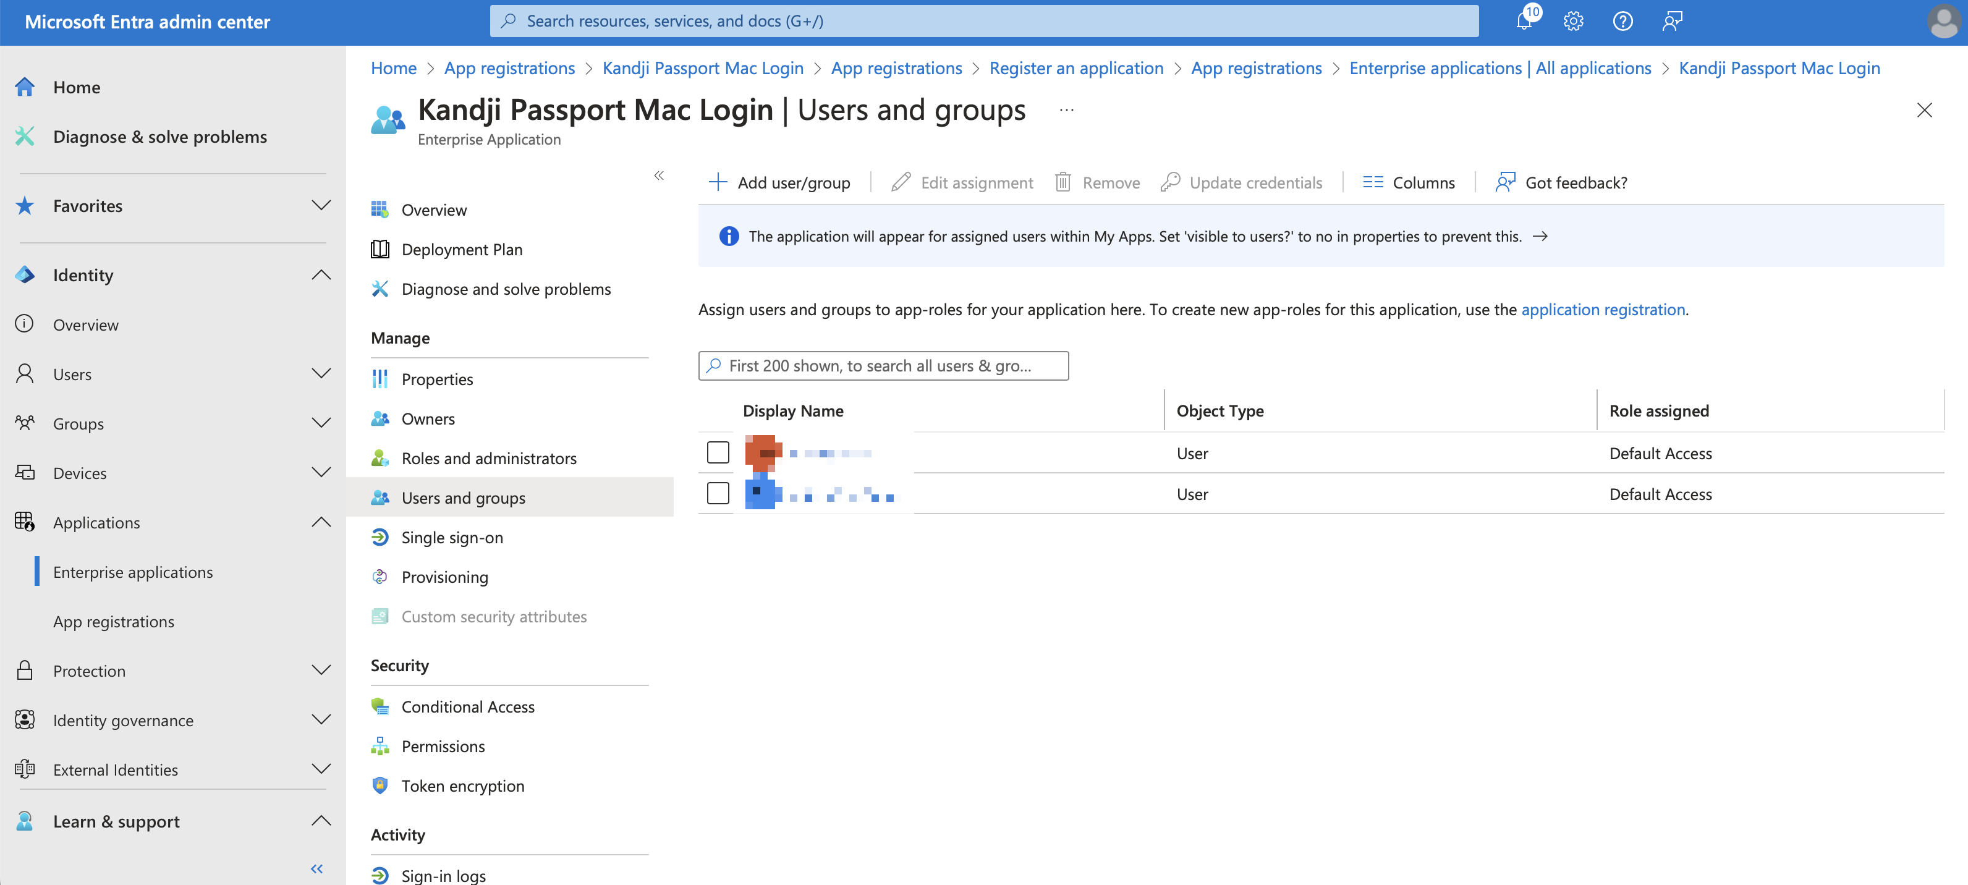Collapse the Applications menu chevron

[x=321, y=522]
